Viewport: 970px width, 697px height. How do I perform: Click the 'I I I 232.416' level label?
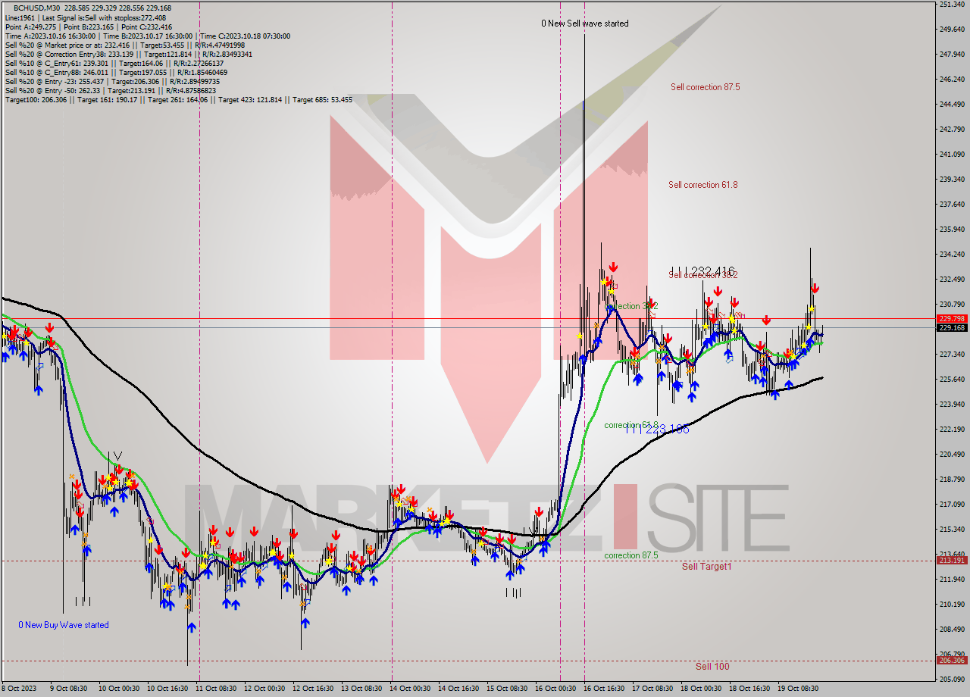703,270
